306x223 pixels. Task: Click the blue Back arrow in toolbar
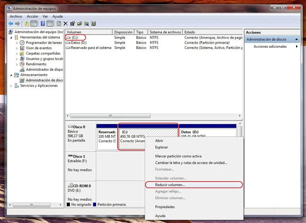11,24
